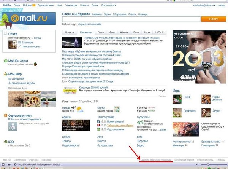Viewport: 228px width, 169px height.
Task: Click the sun-and-cloud weather icon
Action: (x=80, y=109)
